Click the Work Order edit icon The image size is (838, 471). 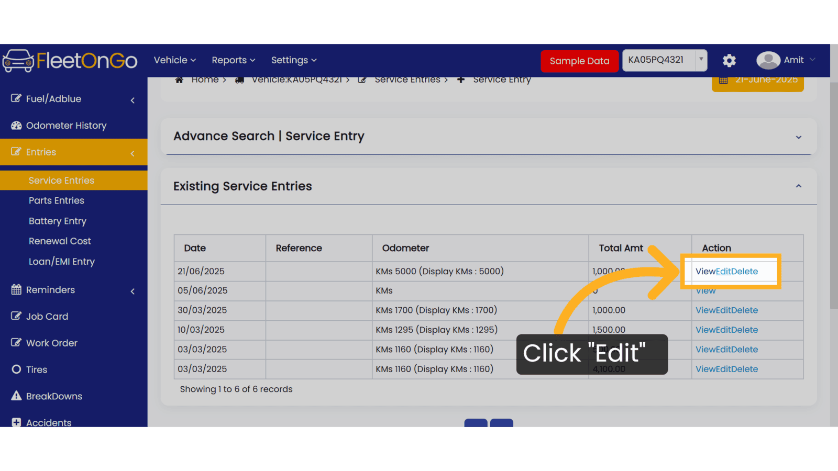pos(16,343)
